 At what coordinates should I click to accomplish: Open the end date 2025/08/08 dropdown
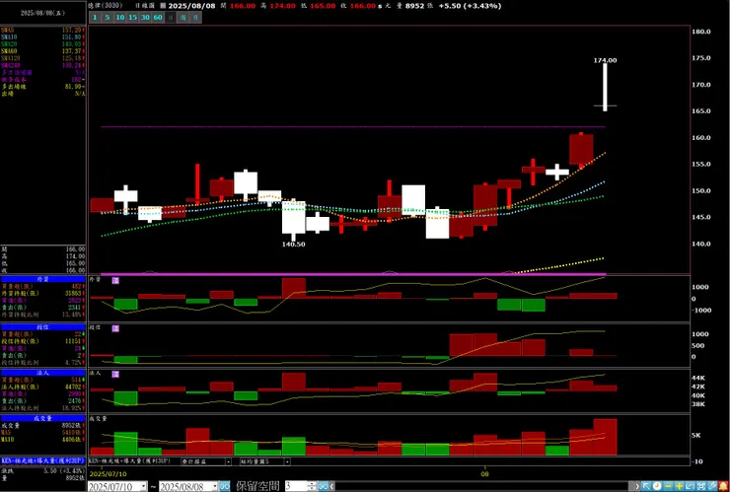tap(215, 486)
